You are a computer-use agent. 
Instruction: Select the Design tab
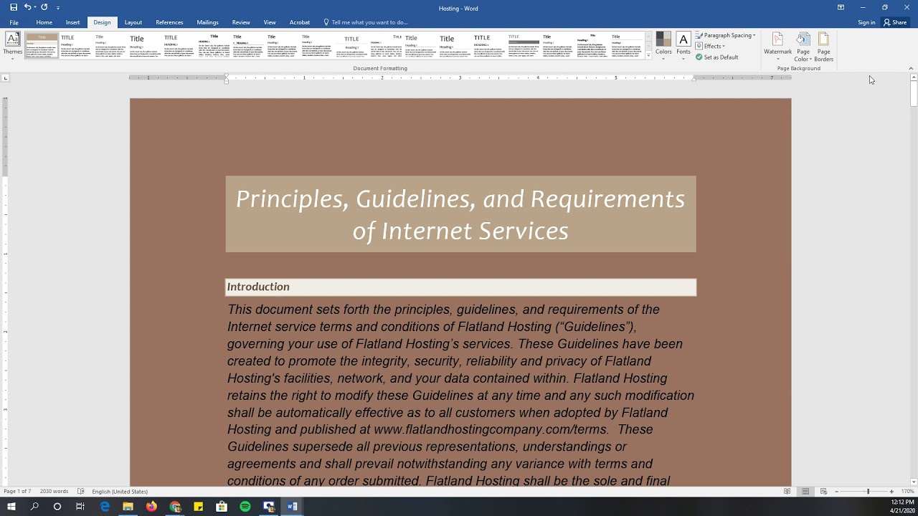tap(102, 22)
